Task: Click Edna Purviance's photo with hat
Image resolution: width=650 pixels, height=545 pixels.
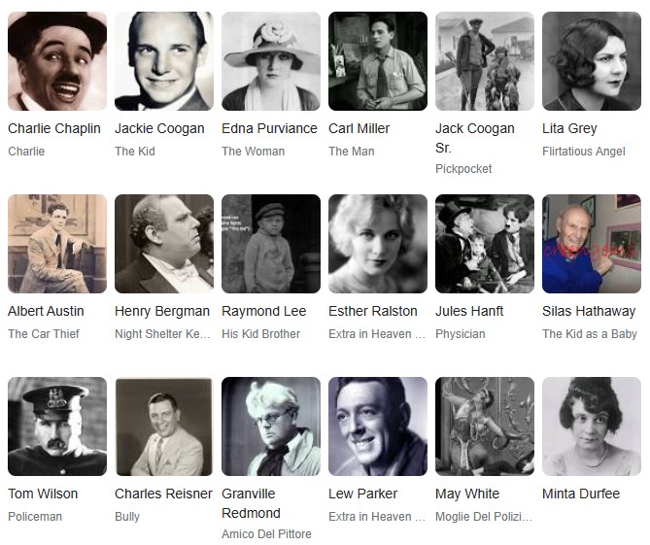Action: click(x=271, y=61)
